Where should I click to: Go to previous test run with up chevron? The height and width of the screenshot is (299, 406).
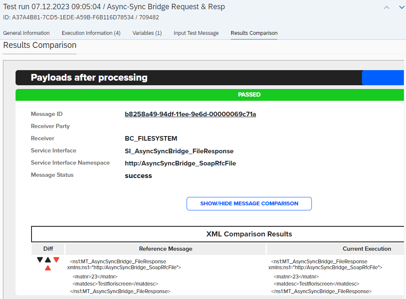[387, 8]
